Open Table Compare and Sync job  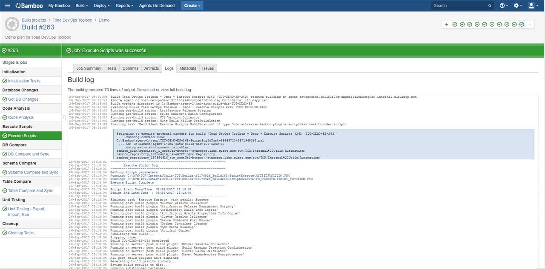(x=31, y=190)
